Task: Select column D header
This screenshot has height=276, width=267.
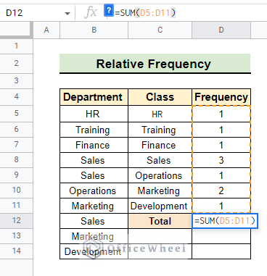Action: click(221, 30)
